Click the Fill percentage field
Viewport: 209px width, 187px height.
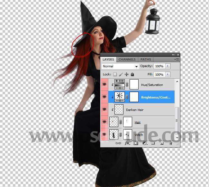tap(159, 74)
